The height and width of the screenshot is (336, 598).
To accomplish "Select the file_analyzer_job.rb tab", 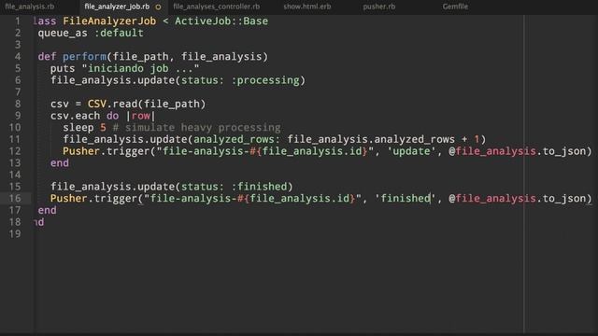I will pyautogui.click(x=117, y=7).
